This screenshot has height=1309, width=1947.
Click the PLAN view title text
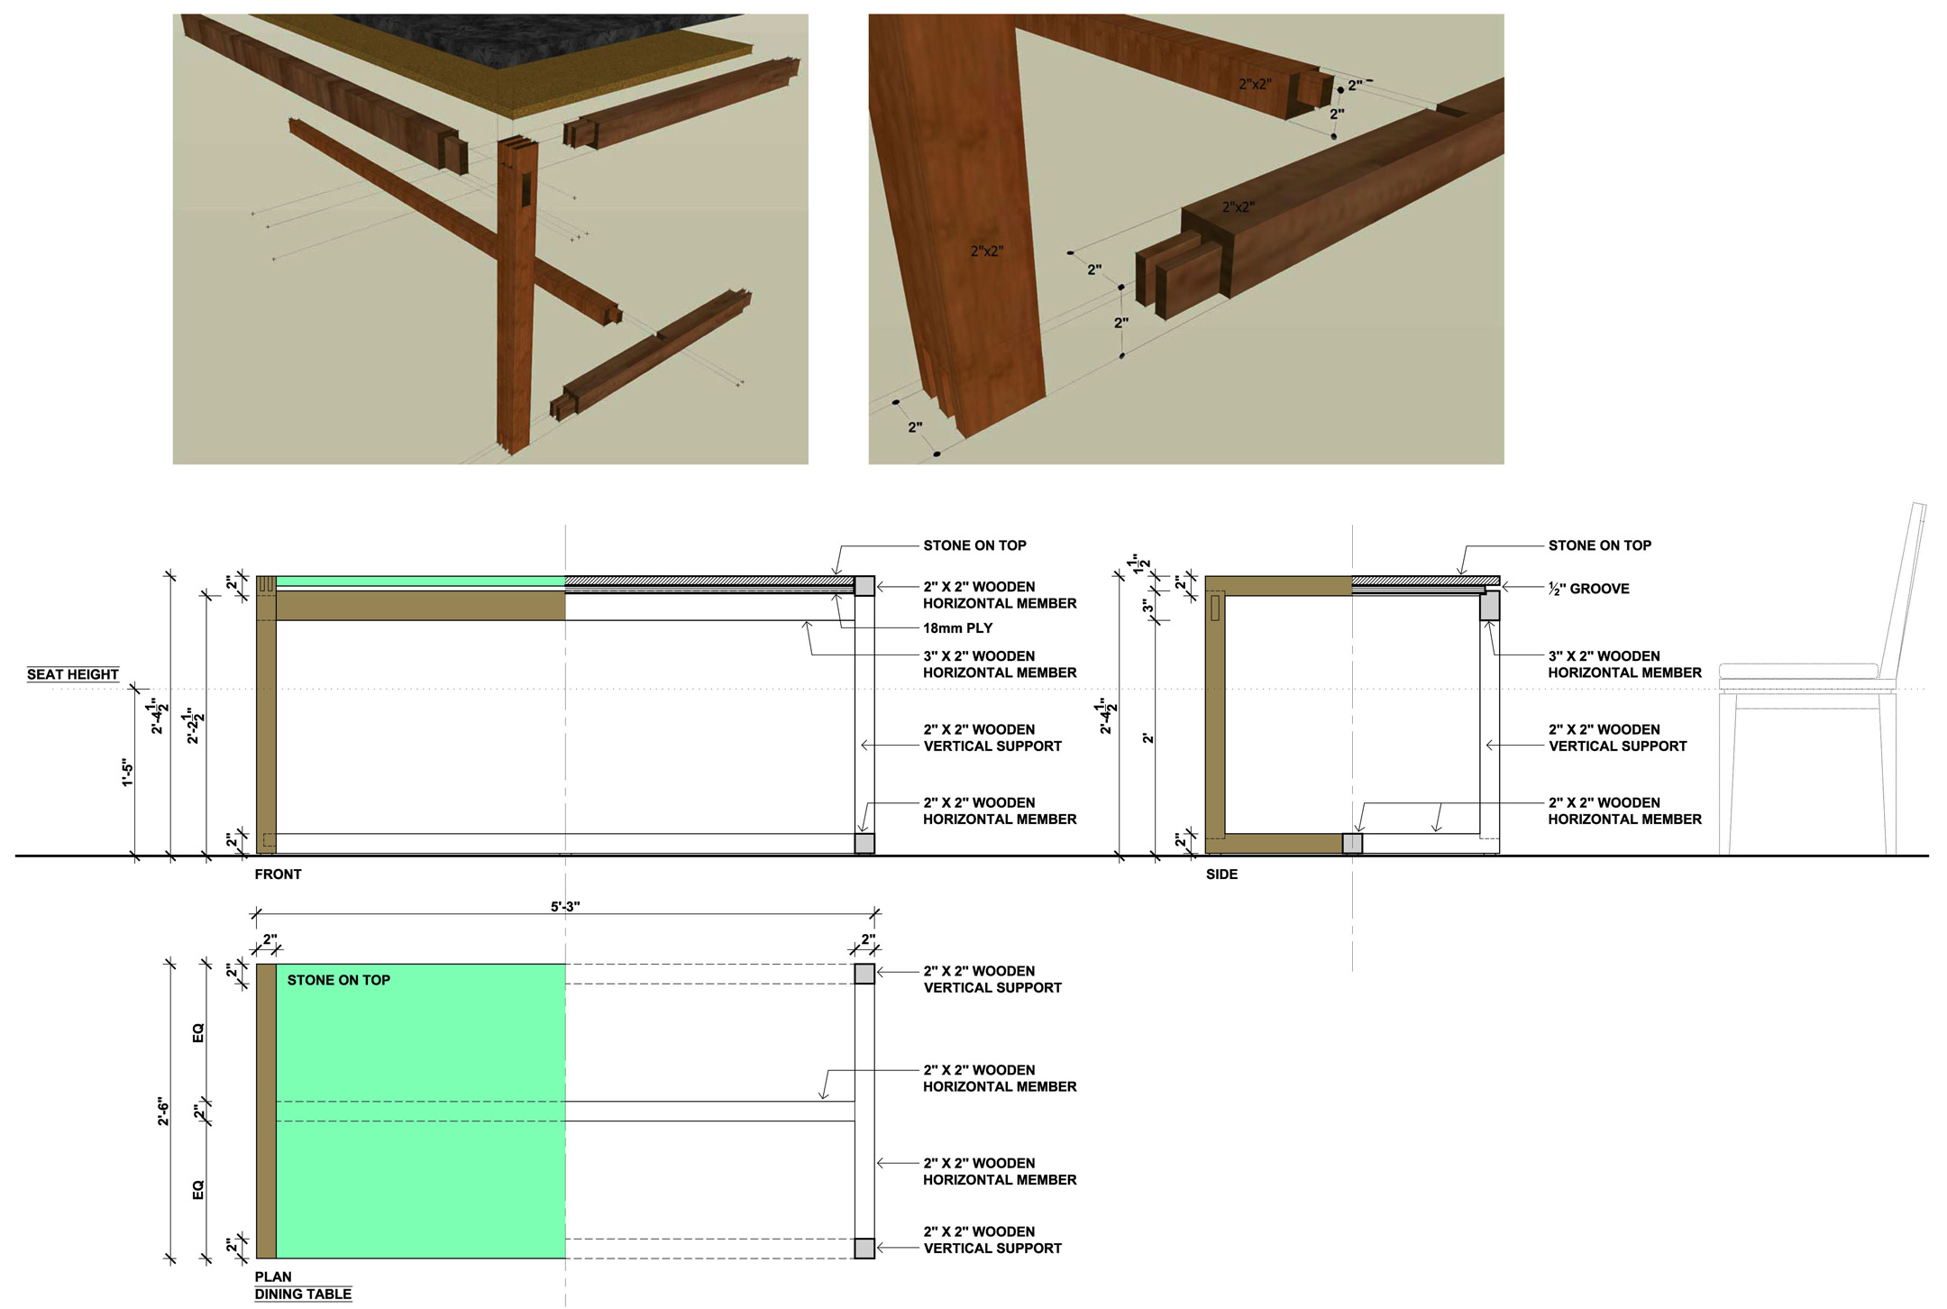coord(273,1277)
